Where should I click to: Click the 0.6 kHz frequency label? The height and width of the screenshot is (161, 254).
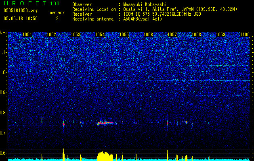click(4, 153)
